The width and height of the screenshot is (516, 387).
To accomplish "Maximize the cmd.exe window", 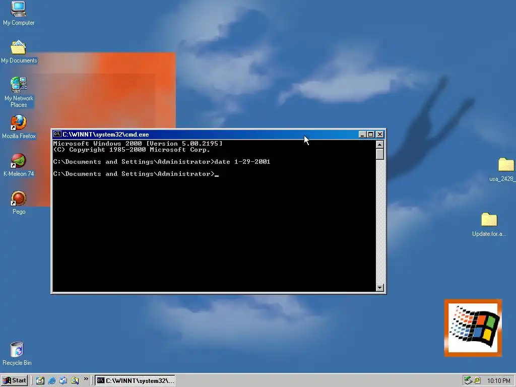I will [x=370, y=134].
